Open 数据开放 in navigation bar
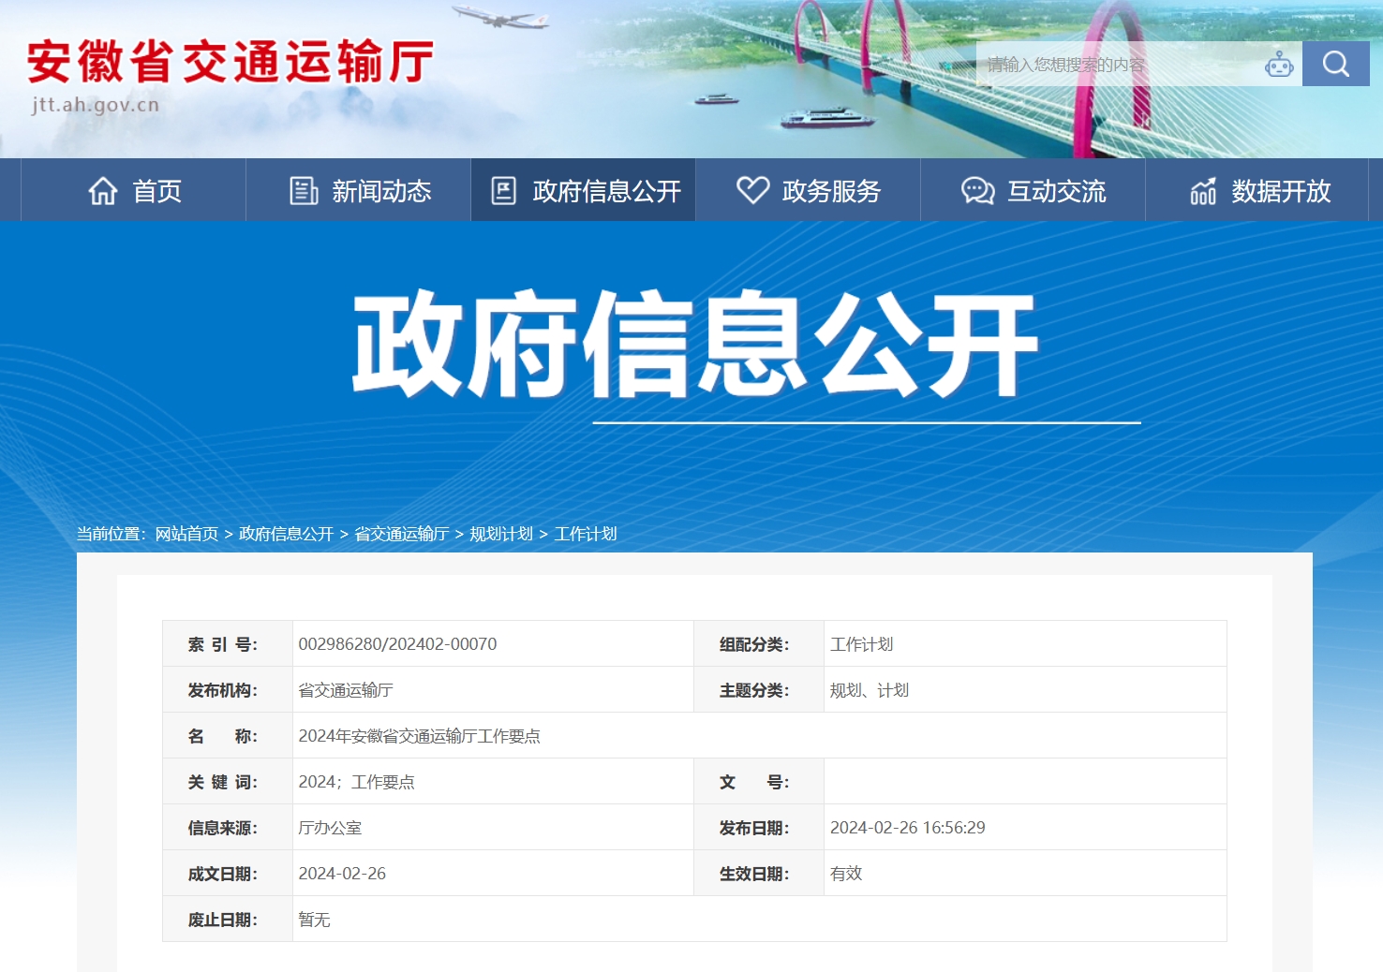1383x972 pixels. click(x=1257, y=190)
